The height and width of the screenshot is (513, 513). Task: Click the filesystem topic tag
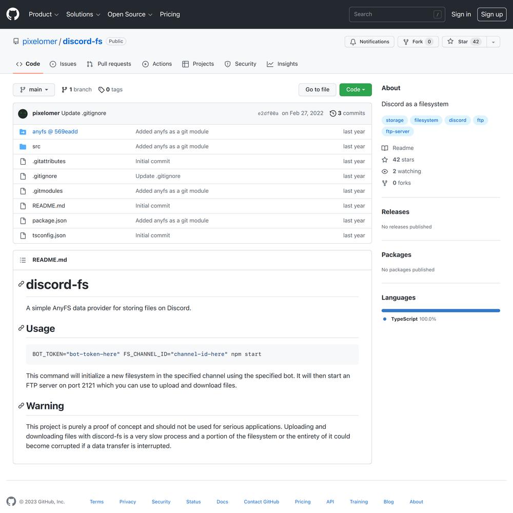click(426, 121)
